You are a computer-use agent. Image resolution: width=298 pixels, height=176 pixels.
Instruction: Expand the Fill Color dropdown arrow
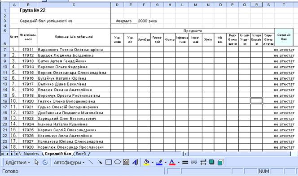tap(153, 163)
